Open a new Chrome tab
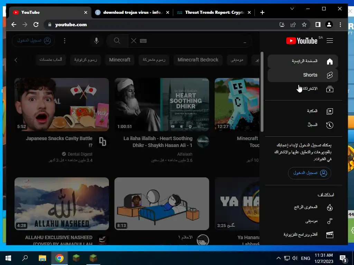 (x=262, y=13)
